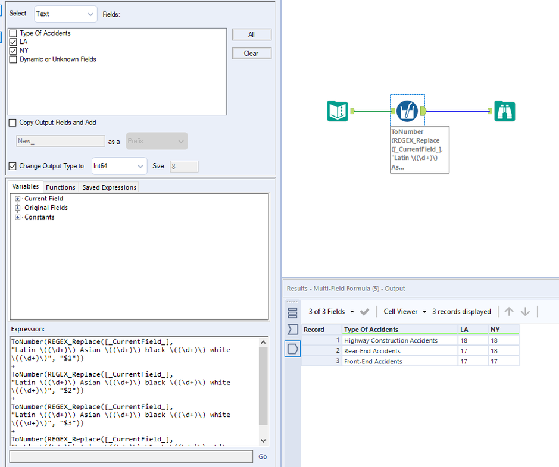Click the Input Data tool output anchor
The image size is (559, 467).
click(x=352, y=111)
